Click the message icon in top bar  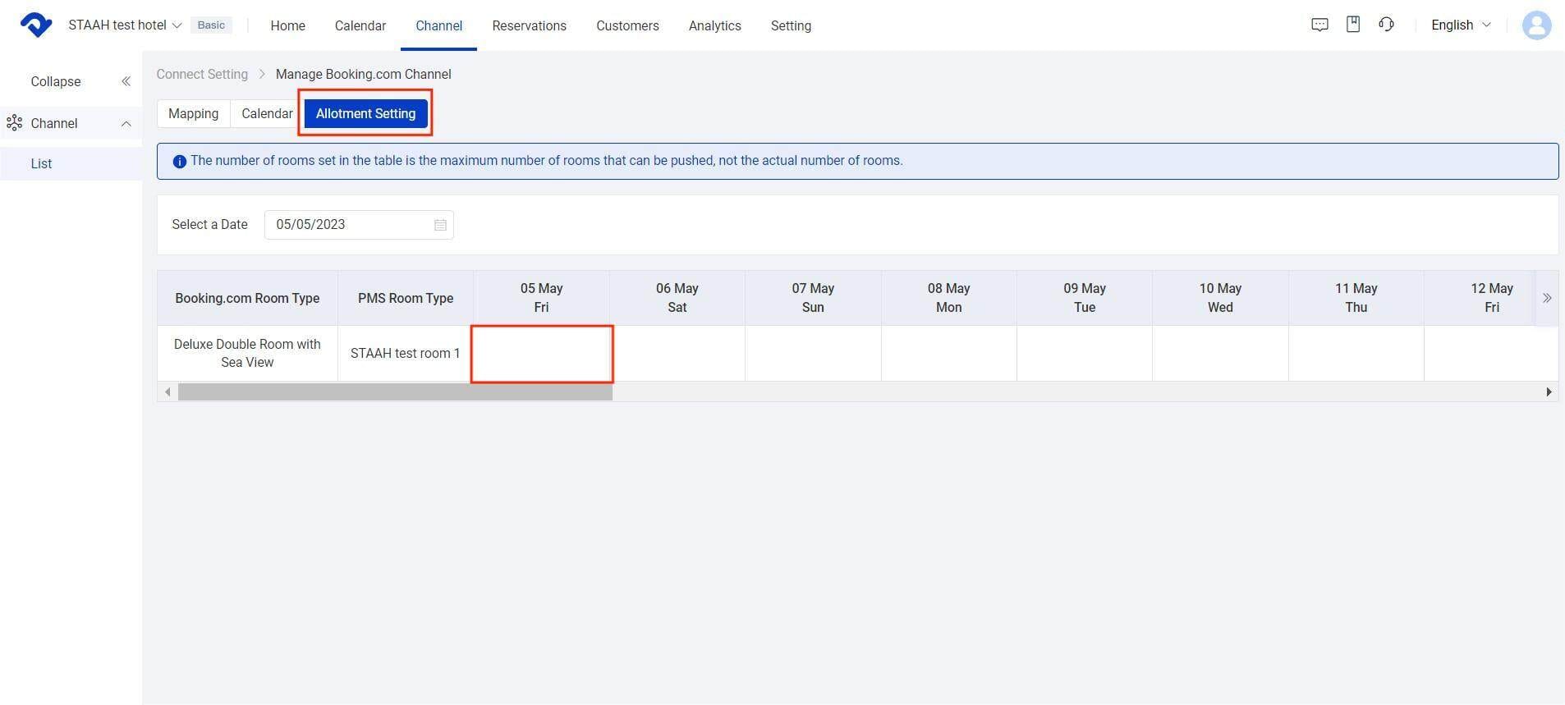[x=1319, y=25]
